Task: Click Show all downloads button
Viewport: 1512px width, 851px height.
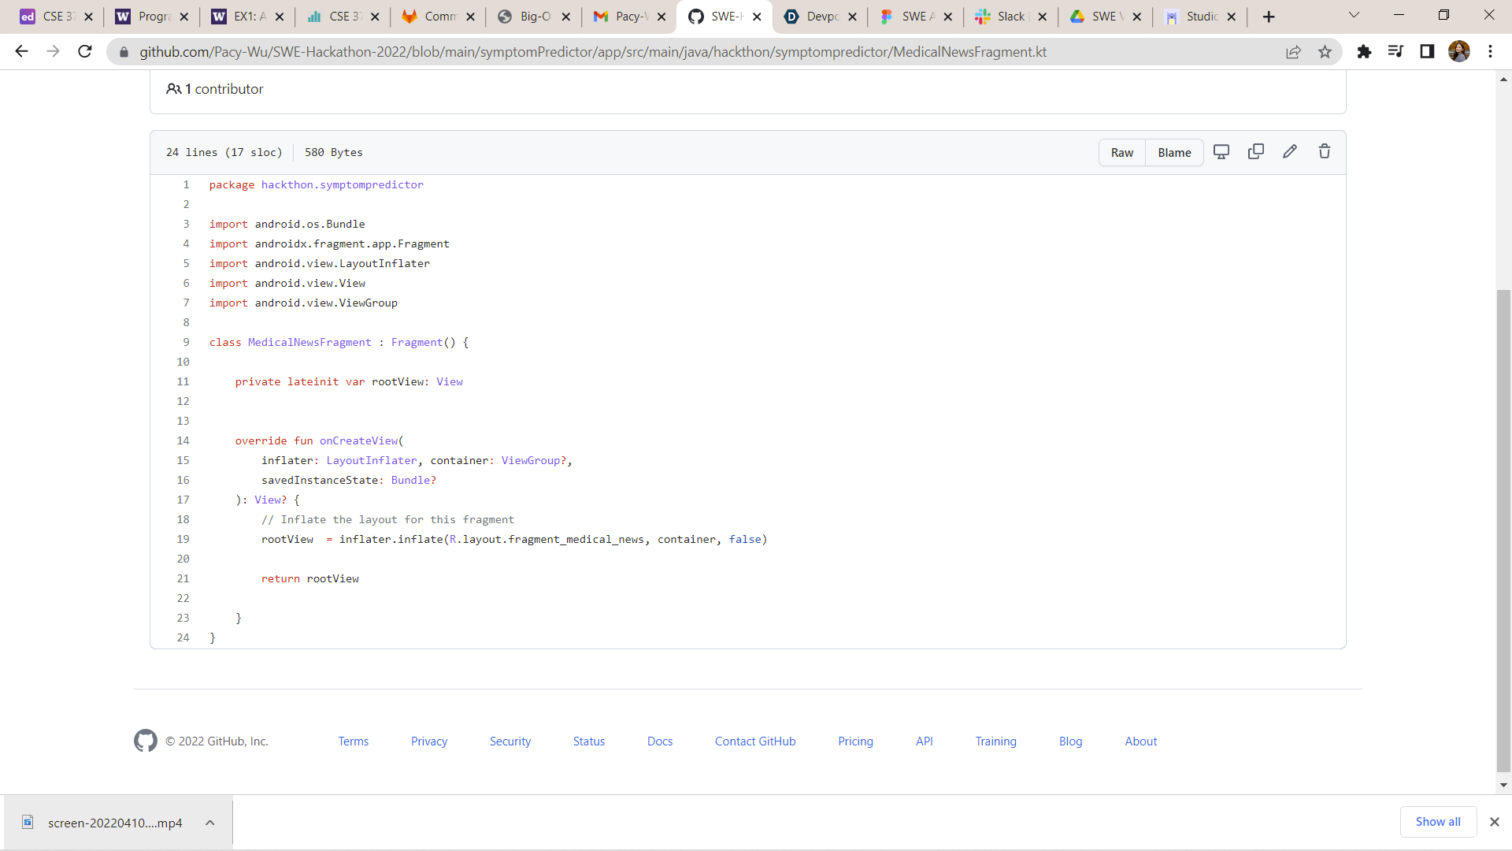Action: pos(1438,822)
